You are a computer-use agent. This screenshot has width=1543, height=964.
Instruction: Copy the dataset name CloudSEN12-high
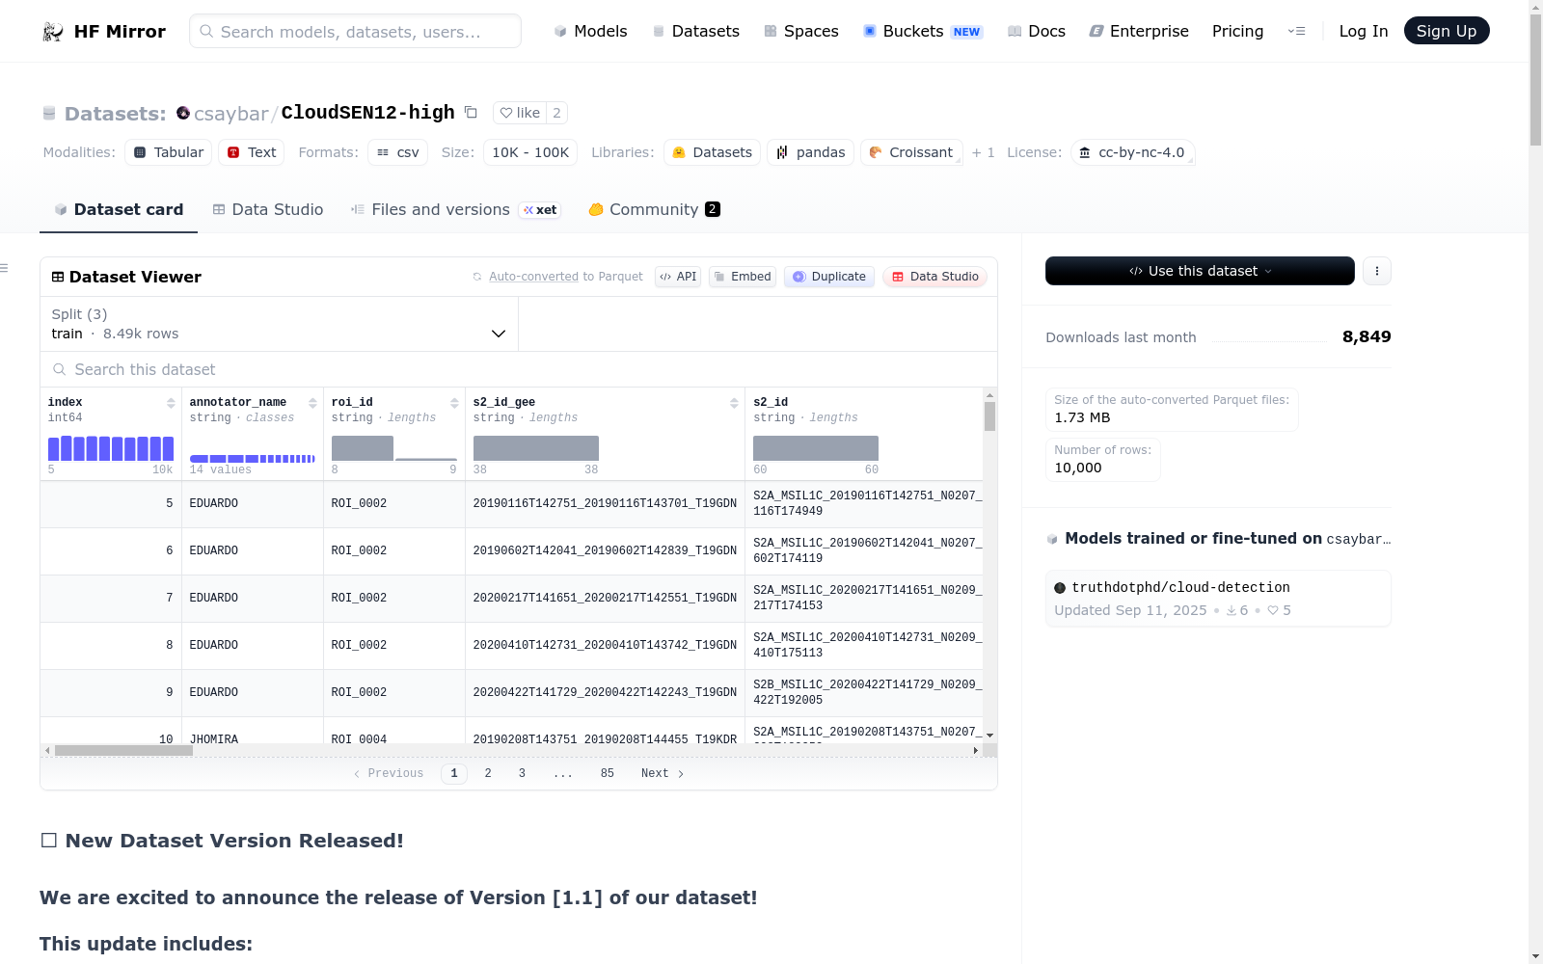tap(471, 112)
